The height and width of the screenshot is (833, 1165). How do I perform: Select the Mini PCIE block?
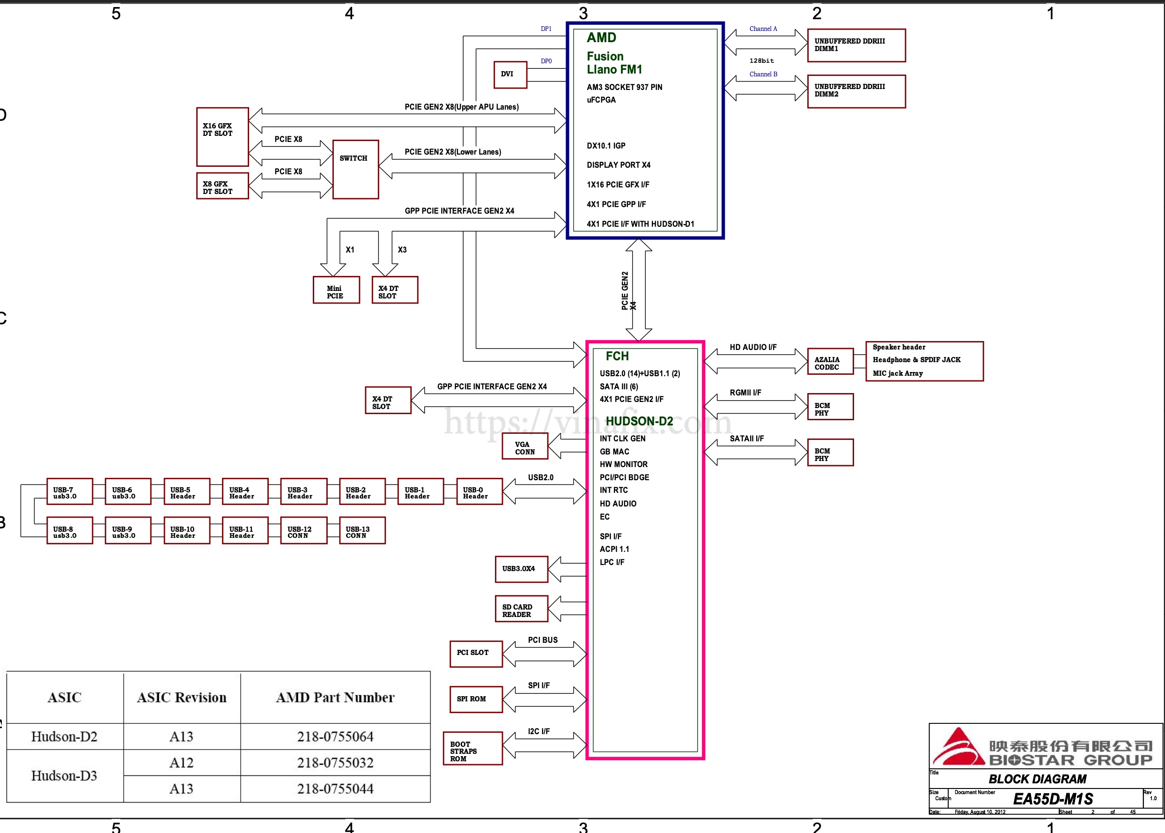point(336,290)
